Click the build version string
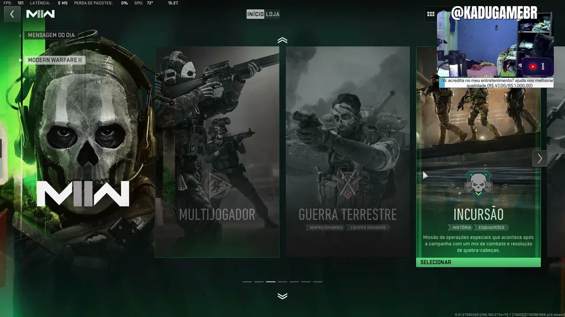 pos(509,315)
